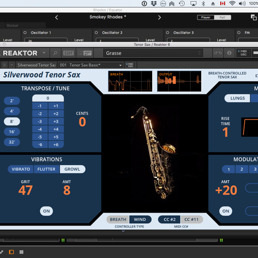This screenshot has height=258, width=258.
Task: Open the Reaktor hamburger menu icon
Action: tap(255, 53)
